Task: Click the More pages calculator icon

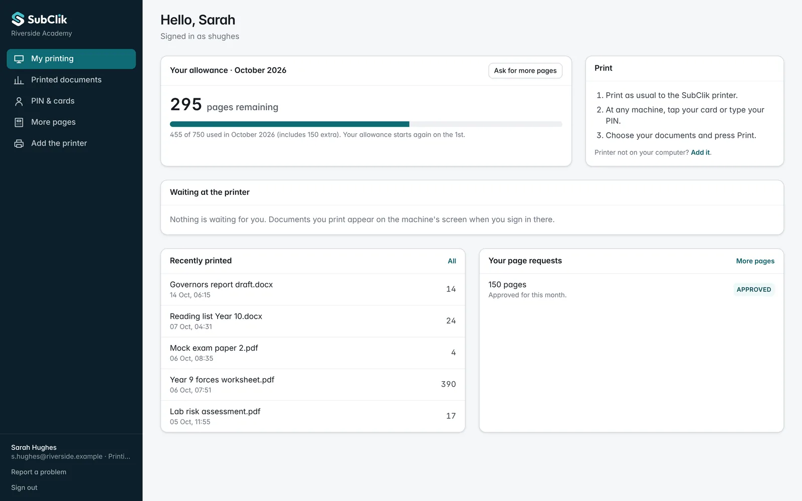Action: click(19, 122)
